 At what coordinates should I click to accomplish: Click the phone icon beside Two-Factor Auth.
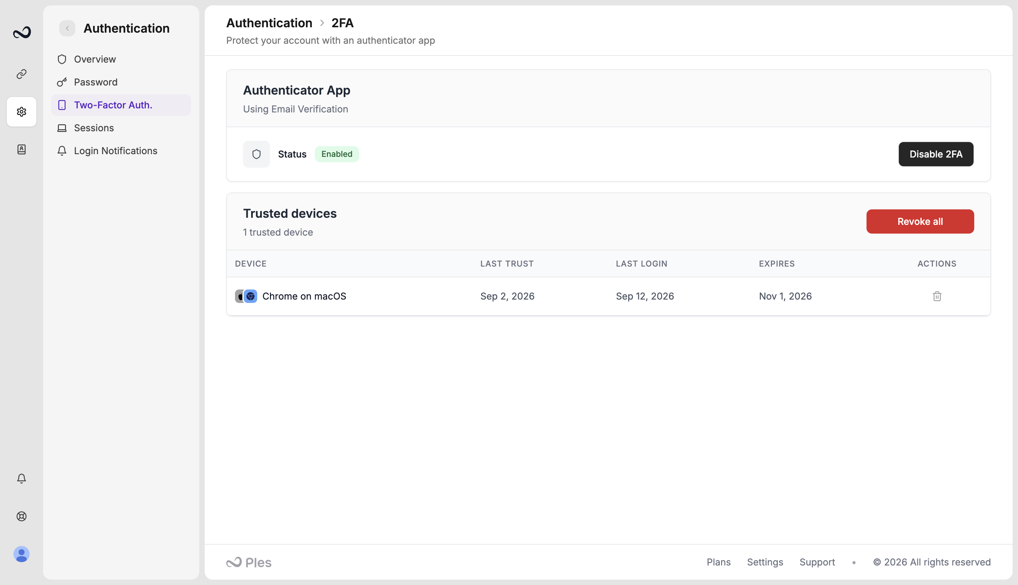[x=62, y=105]
